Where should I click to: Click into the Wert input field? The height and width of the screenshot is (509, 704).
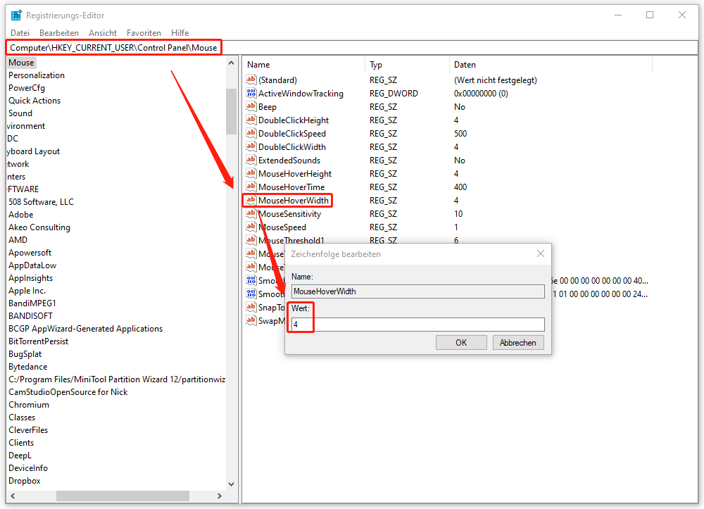pyautogui.click(x=418, y=324)
